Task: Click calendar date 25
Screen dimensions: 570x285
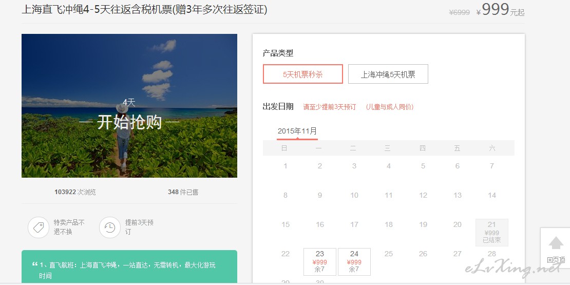Action: coord(389,254)
